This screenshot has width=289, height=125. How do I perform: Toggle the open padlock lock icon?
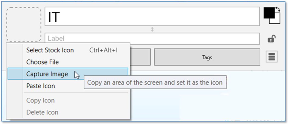click(x=271, y=39)
